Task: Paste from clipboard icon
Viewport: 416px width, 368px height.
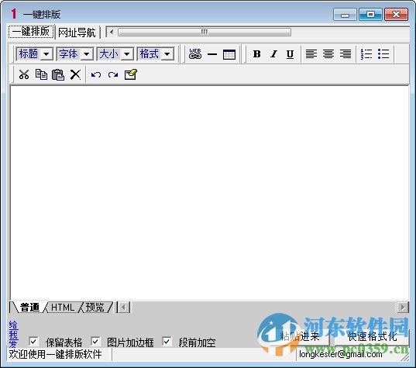Action: (58, 74)
